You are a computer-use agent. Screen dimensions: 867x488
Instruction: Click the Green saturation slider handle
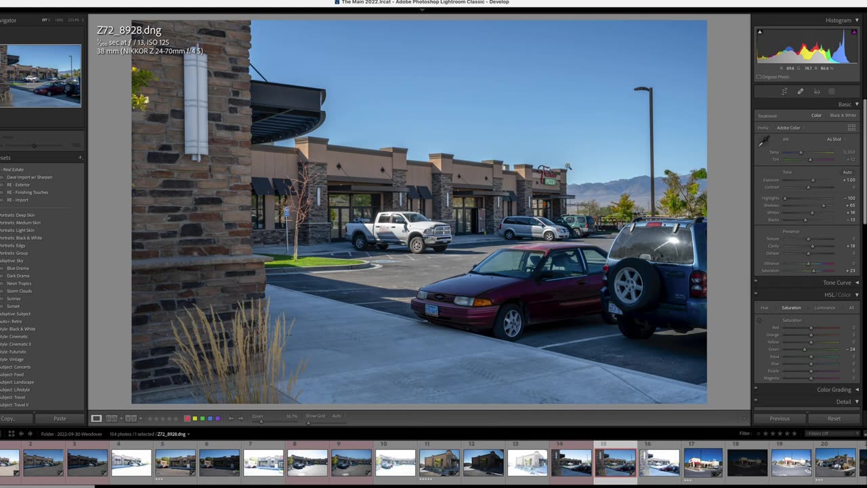[x=805, y=349]
